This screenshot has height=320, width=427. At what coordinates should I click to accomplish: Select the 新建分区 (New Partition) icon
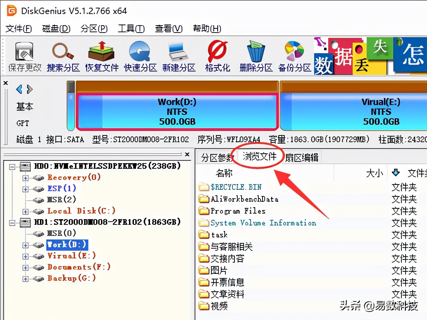tap(178, 55)
